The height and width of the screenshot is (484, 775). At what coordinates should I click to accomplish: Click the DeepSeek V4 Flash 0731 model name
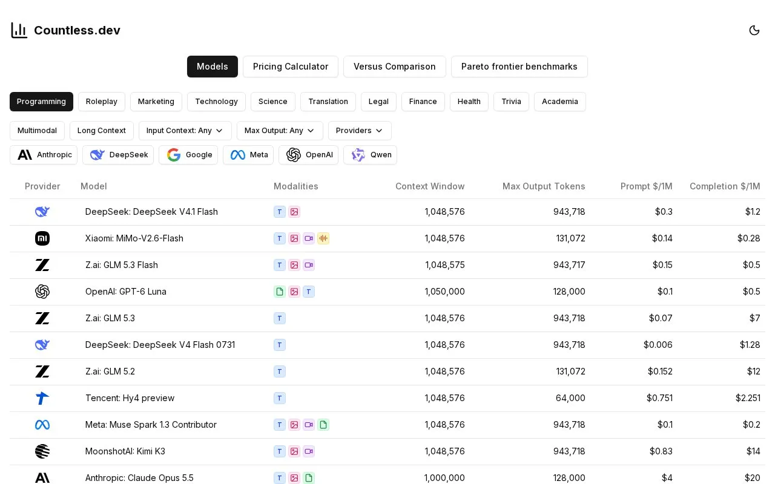pos(160,345)
